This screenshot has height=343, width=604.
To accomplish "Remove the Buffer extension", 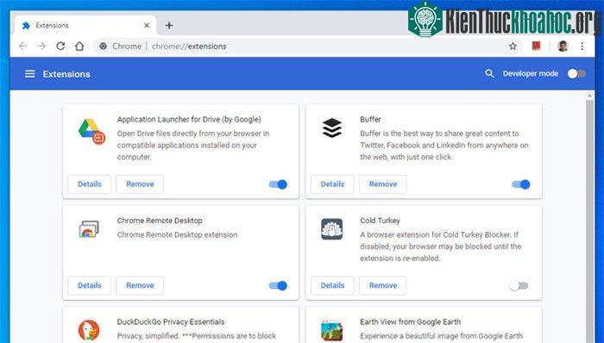I will tap(383, 184).
